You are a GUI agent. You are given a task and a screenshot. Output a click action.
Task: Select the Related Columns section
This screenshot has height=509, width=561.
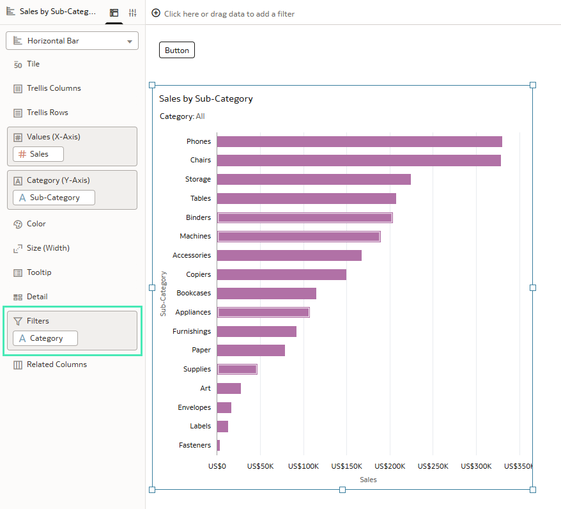pos(56,364)
